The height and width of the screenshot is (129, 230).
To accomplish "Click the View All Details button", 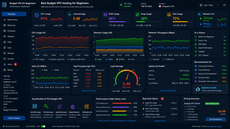I will pos(14,118).
